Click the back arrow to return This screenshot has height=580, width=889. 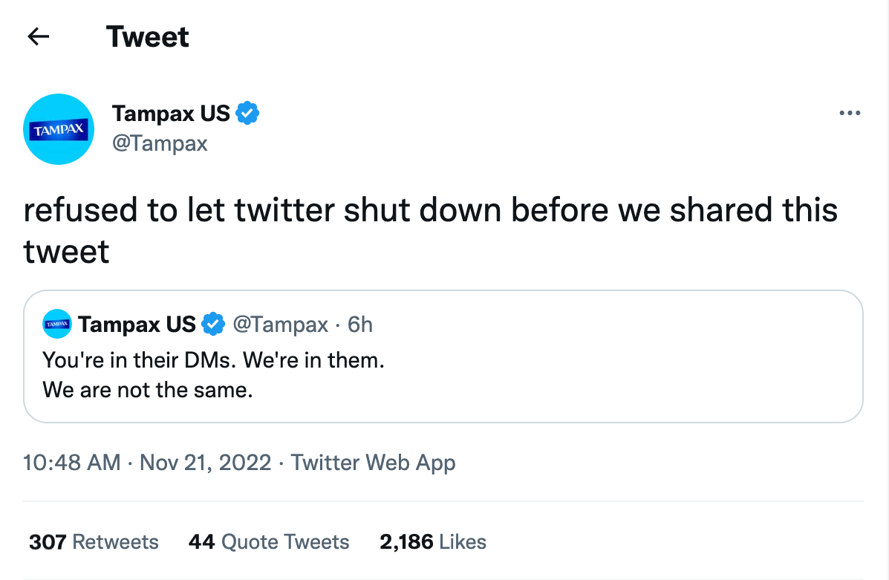(37, 35)
